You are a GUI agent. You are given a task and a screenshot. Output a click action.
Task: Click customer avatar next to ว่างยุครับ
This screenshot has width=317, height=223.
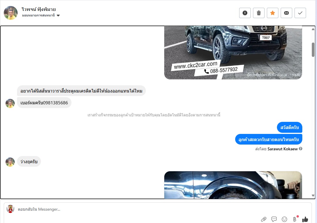pos(10,162)
